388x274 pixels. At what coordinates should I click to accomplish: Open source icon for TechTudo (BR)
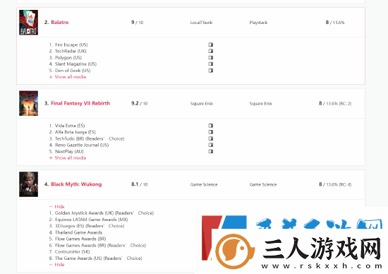click(x=211, y=138)
